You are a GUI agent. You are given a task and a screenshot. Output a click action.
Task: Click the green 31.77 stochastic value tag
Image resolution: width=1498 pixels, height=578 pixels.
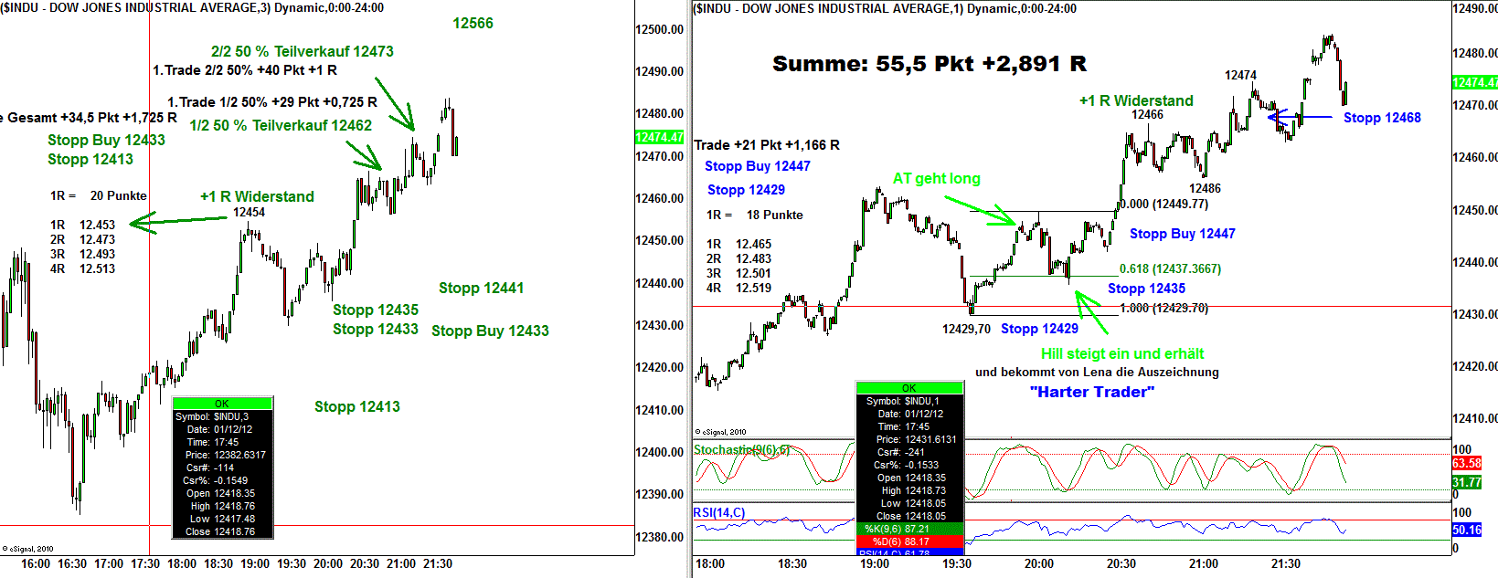pos(1466,482)
